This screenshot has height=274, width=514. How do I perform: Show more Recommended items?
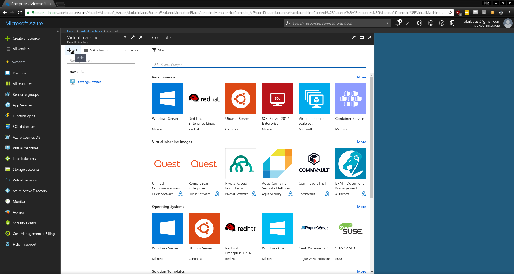click(361, 77)
